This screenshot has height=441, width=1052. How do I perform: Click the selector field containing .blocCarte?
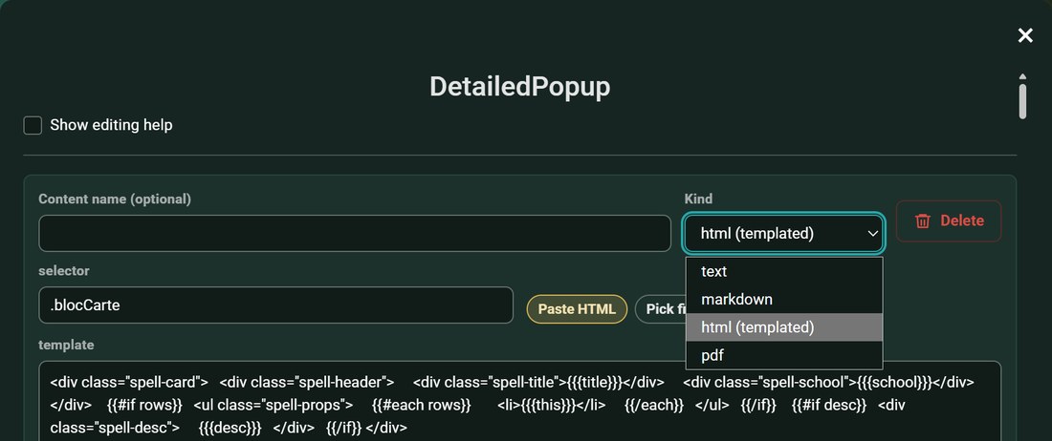point(275,305)
